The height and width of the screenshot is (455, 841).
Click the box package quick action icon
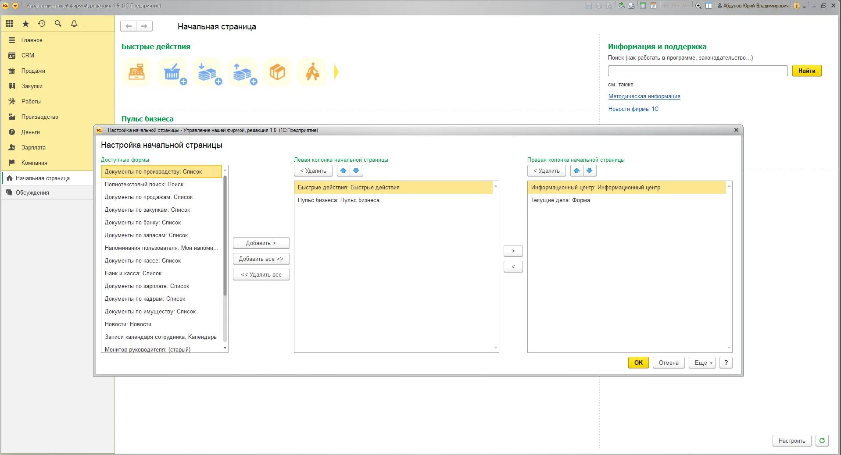tap(277, 72)
